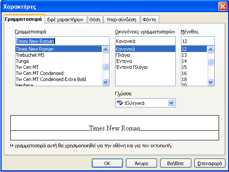Choose the Έντονα style
This screenshot has height=172, width=229.
point(145,61)
